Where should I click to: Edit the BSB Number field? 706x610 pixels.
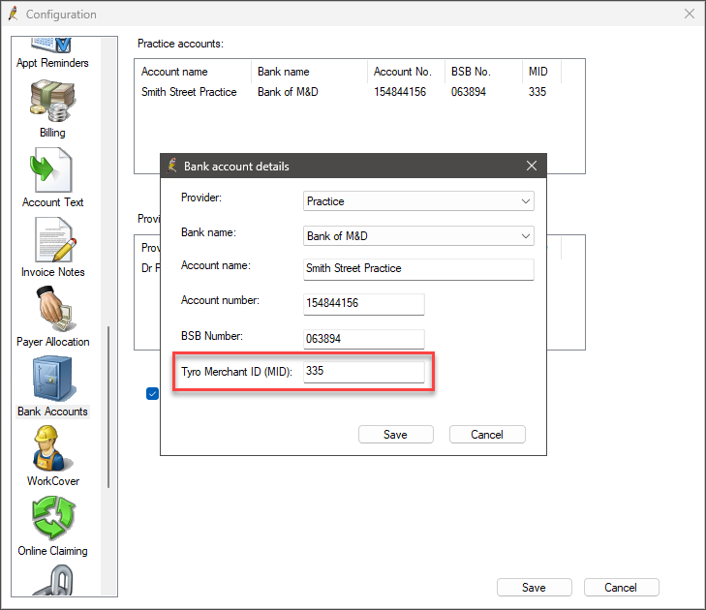click(364, 339)
